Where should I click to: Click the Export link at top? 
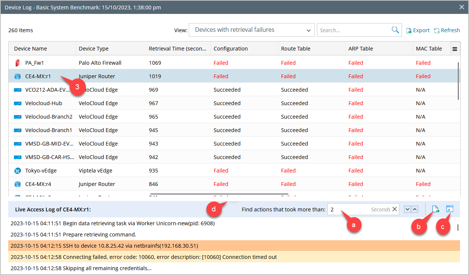click(x=418, y=30)
